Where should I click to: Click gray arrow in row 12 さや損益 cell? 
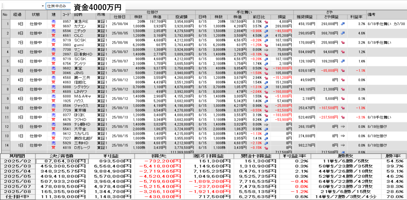point(342,127)
